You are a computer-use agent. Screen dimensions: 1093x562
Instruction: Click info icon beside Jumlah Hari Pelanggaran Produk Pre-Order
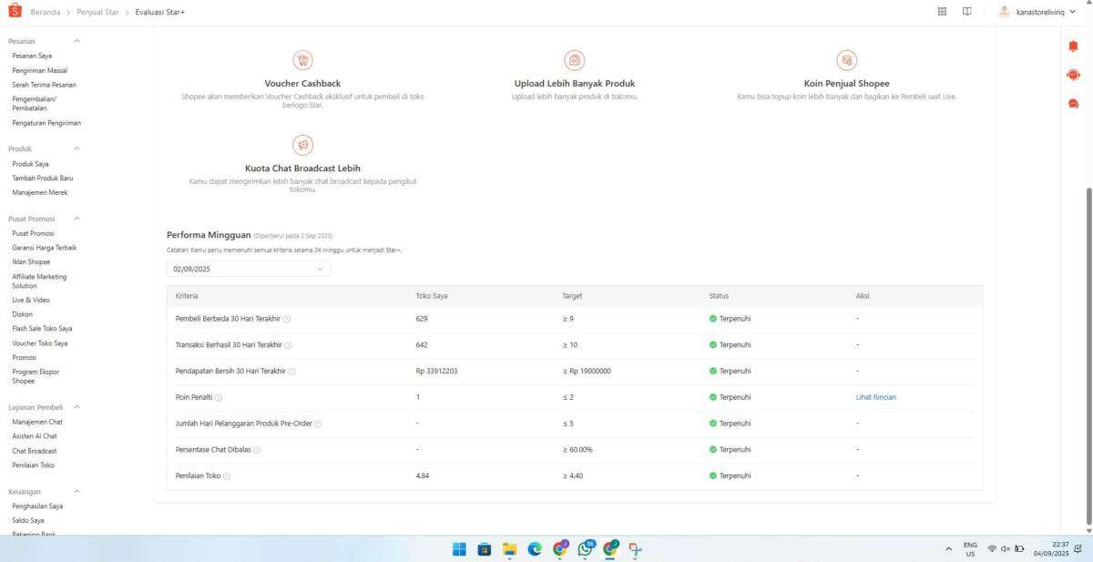pos(318,424)
